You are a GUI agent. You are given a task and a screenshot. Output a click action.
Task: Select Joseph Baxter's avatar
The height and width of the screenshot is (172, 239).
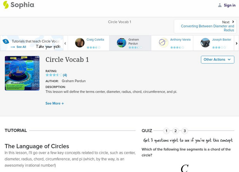[x=205, y=43]
